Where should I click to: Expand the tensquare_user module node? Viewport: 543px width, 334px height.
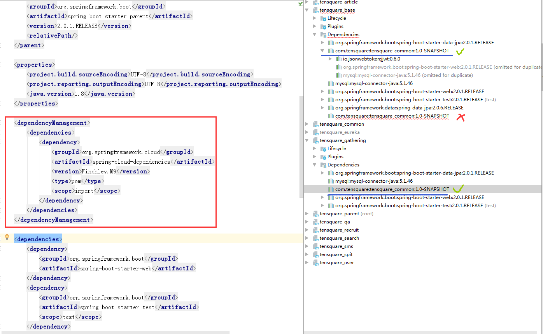pyautogui.click(x=307, y=263)
